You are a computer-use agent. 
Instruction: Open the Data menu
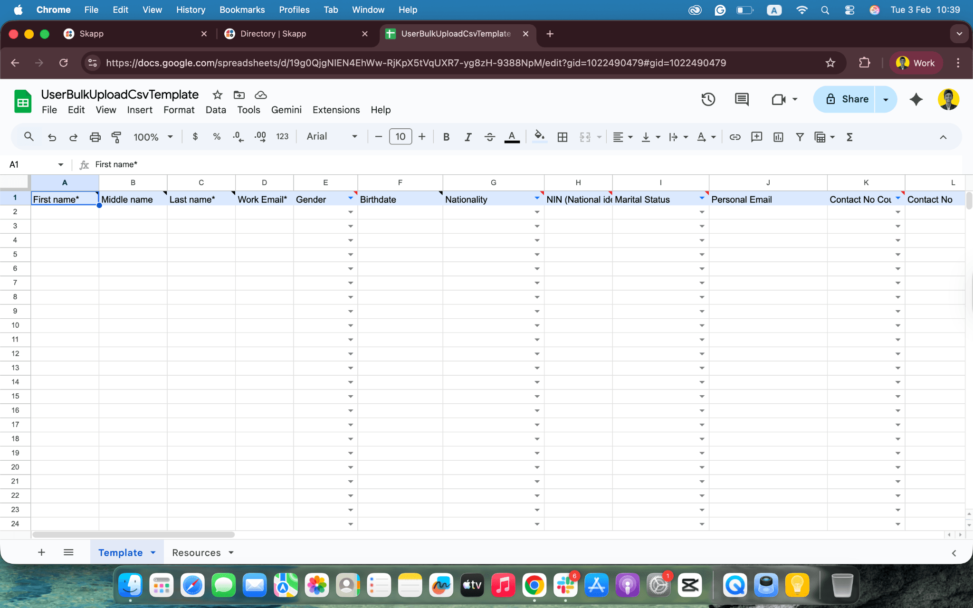215,110
